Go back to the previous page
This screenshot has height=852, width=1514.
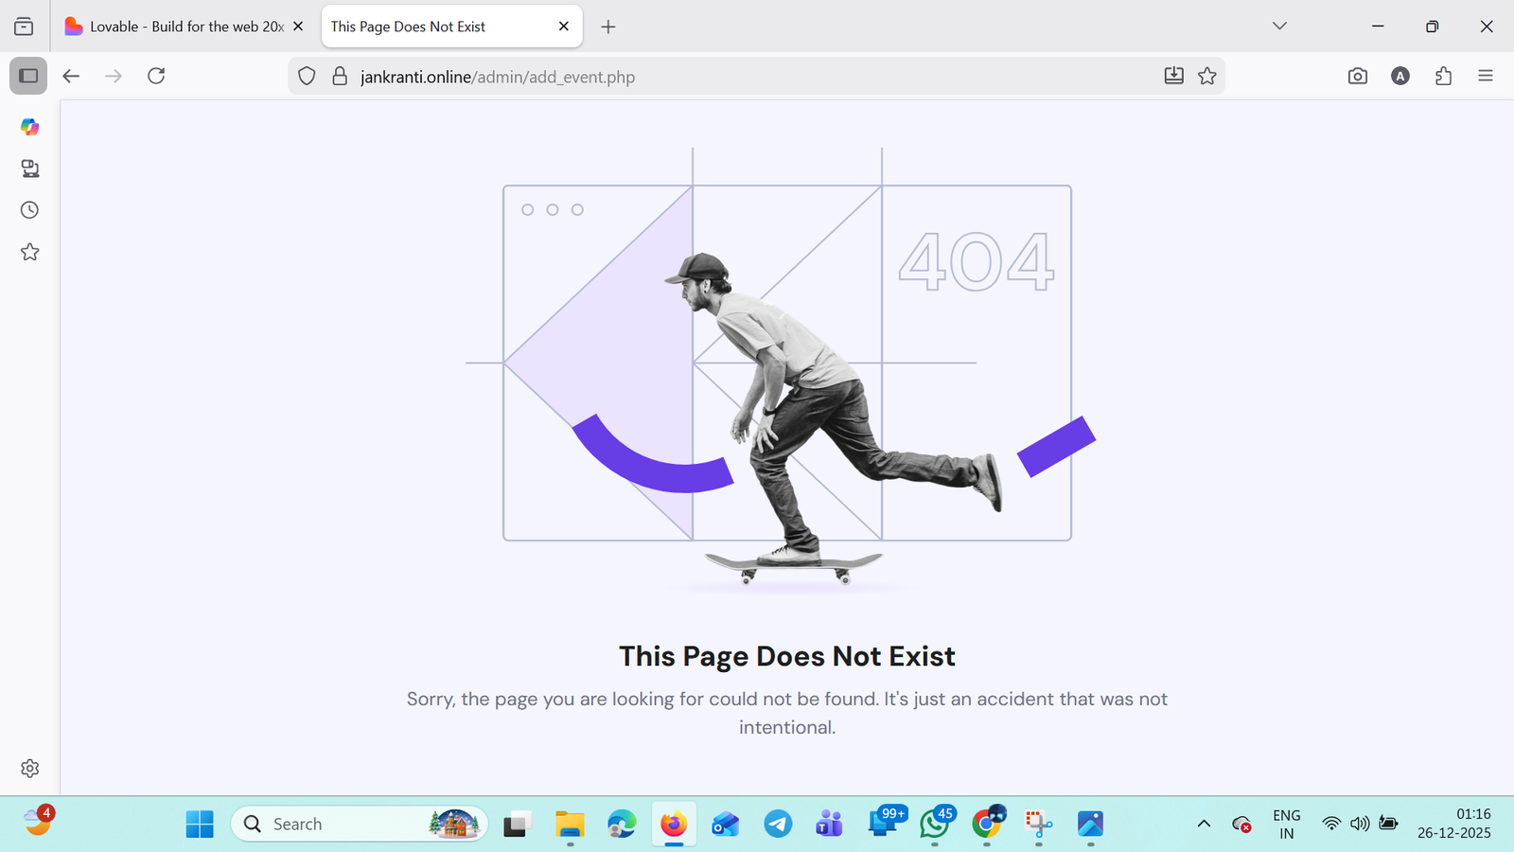[71, 76]
